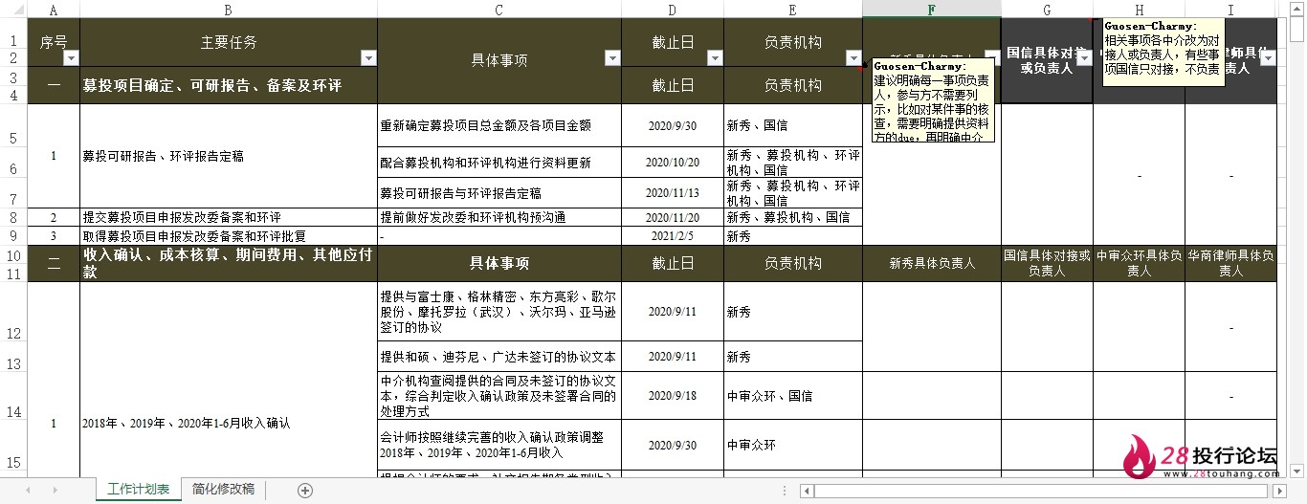The image size is (1307, 504).
Task: Click cell 新秀具体负责人 in row 10
Action: [932, 263]
